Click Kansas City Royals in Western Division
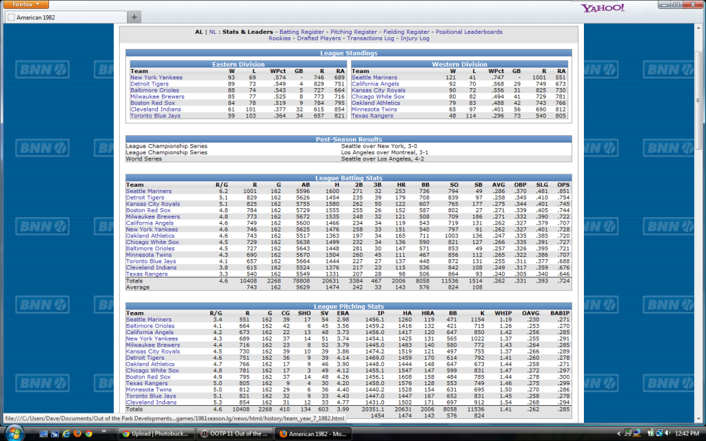 tap(379, 90)
